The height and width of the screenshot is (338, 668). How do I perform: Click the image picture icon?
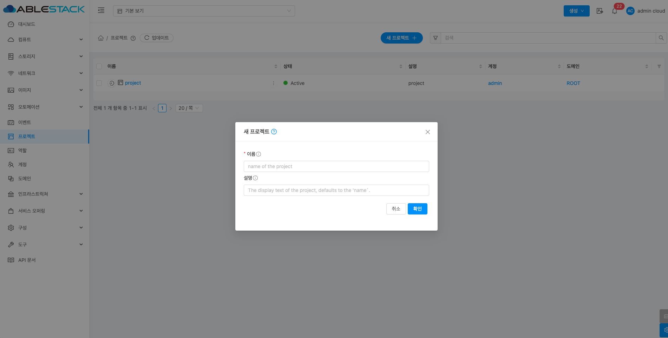point(11,90)
